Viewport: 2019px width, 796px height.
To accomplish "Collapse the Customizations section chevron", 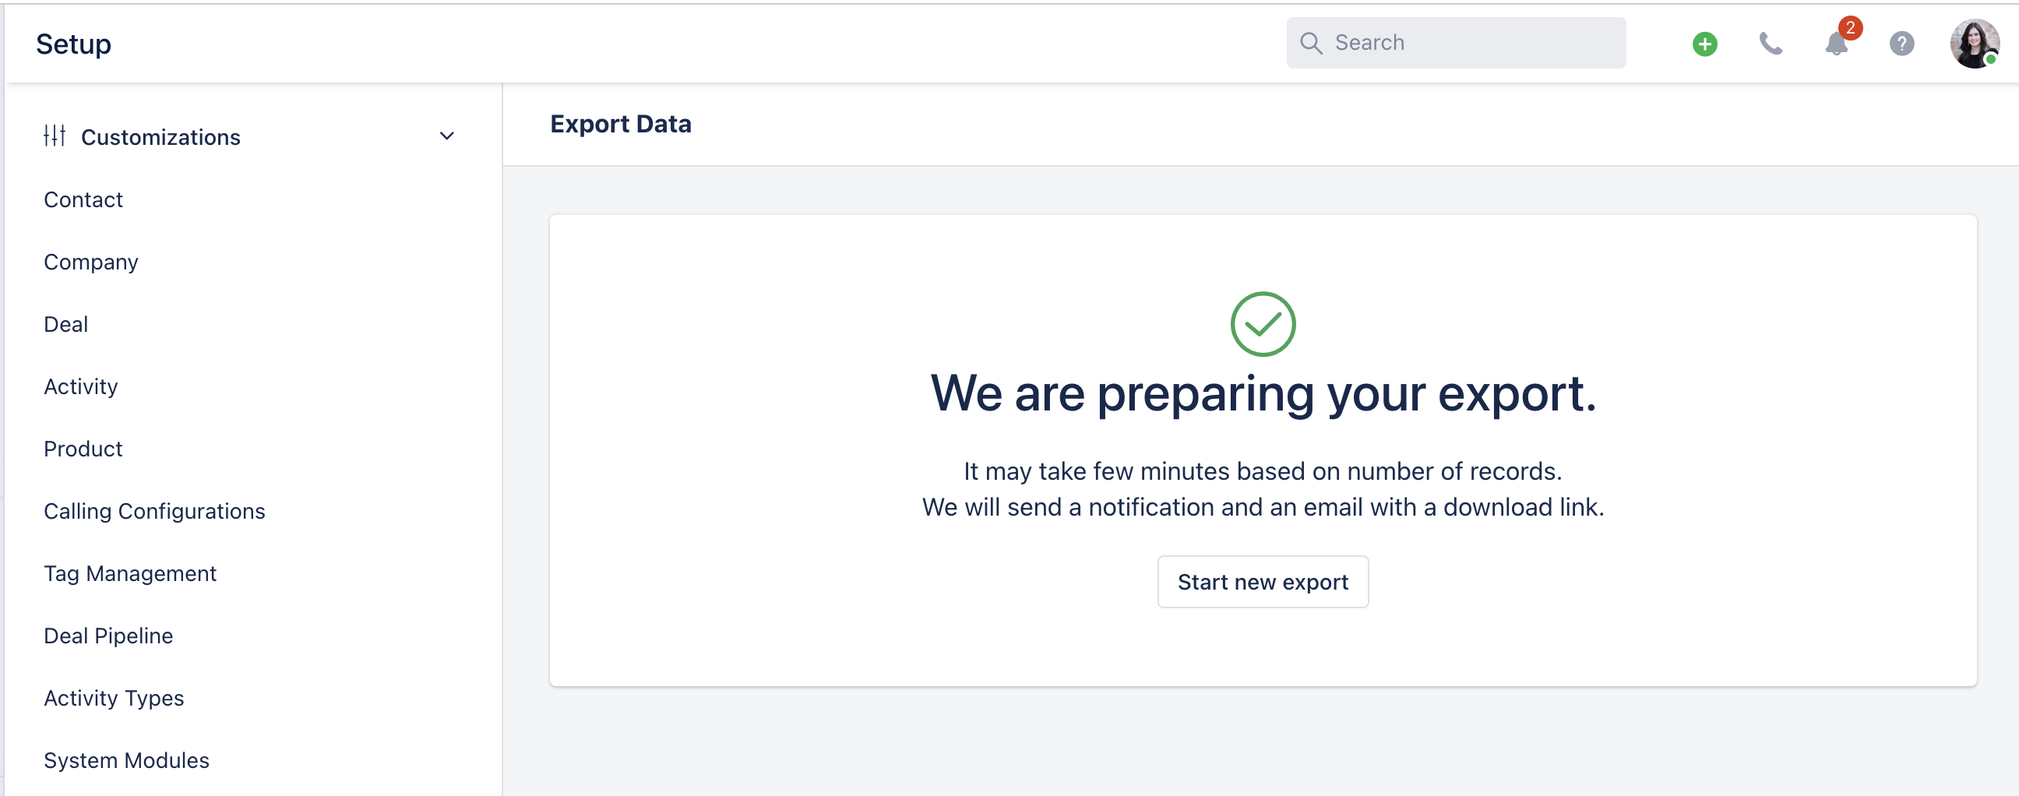I will (447, 136).
